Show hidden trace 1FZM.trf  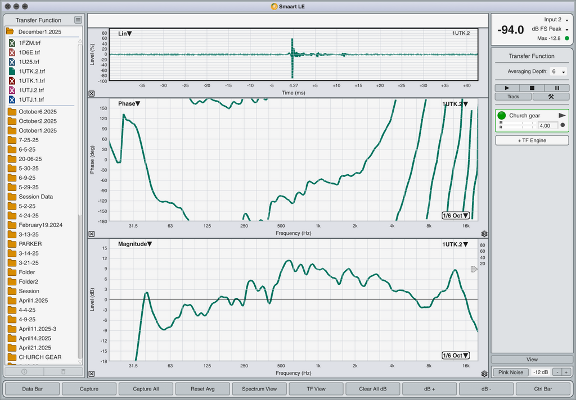12,43
